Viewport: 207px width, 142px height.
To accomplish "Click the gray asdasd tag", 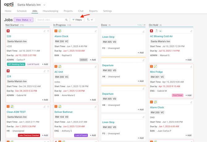I will (83, 60).
